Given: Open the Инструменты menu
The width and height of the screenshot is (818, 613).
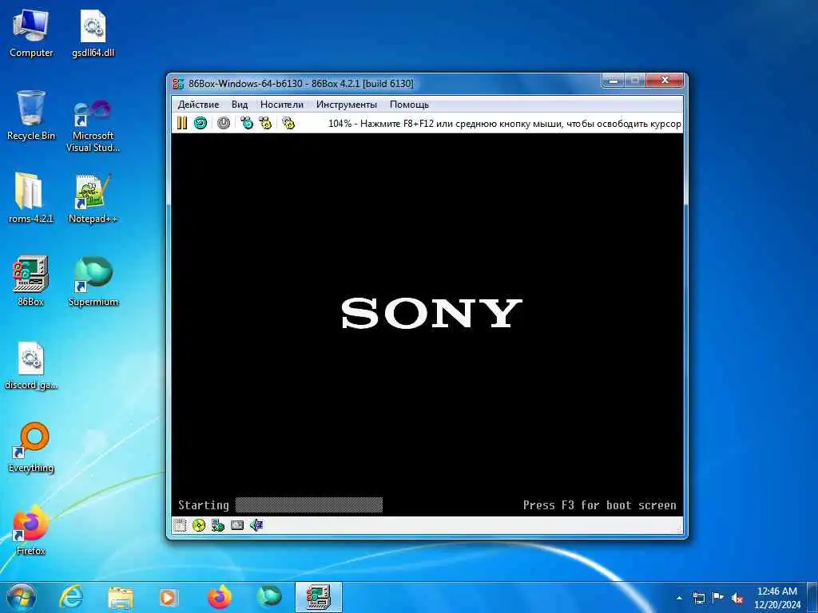Looking at the screenshot, I should (347, 105).
